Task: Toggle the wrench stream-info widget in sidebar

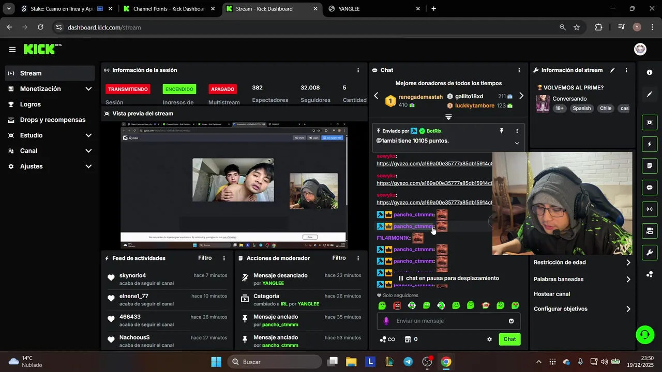Action: (x=650, y=253)
